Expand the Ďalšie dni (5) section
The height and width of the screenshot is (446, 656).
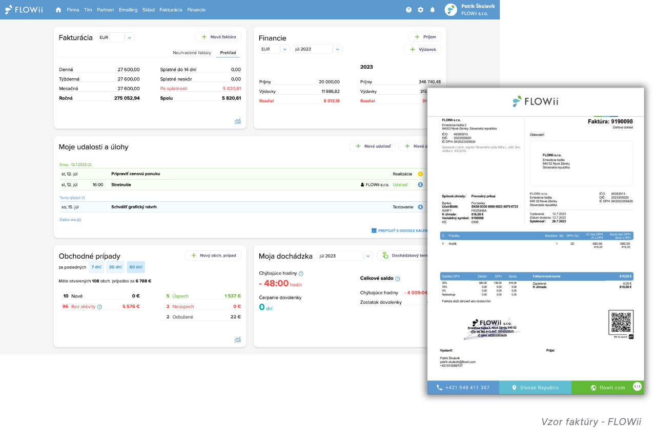[x=70, y=220]
